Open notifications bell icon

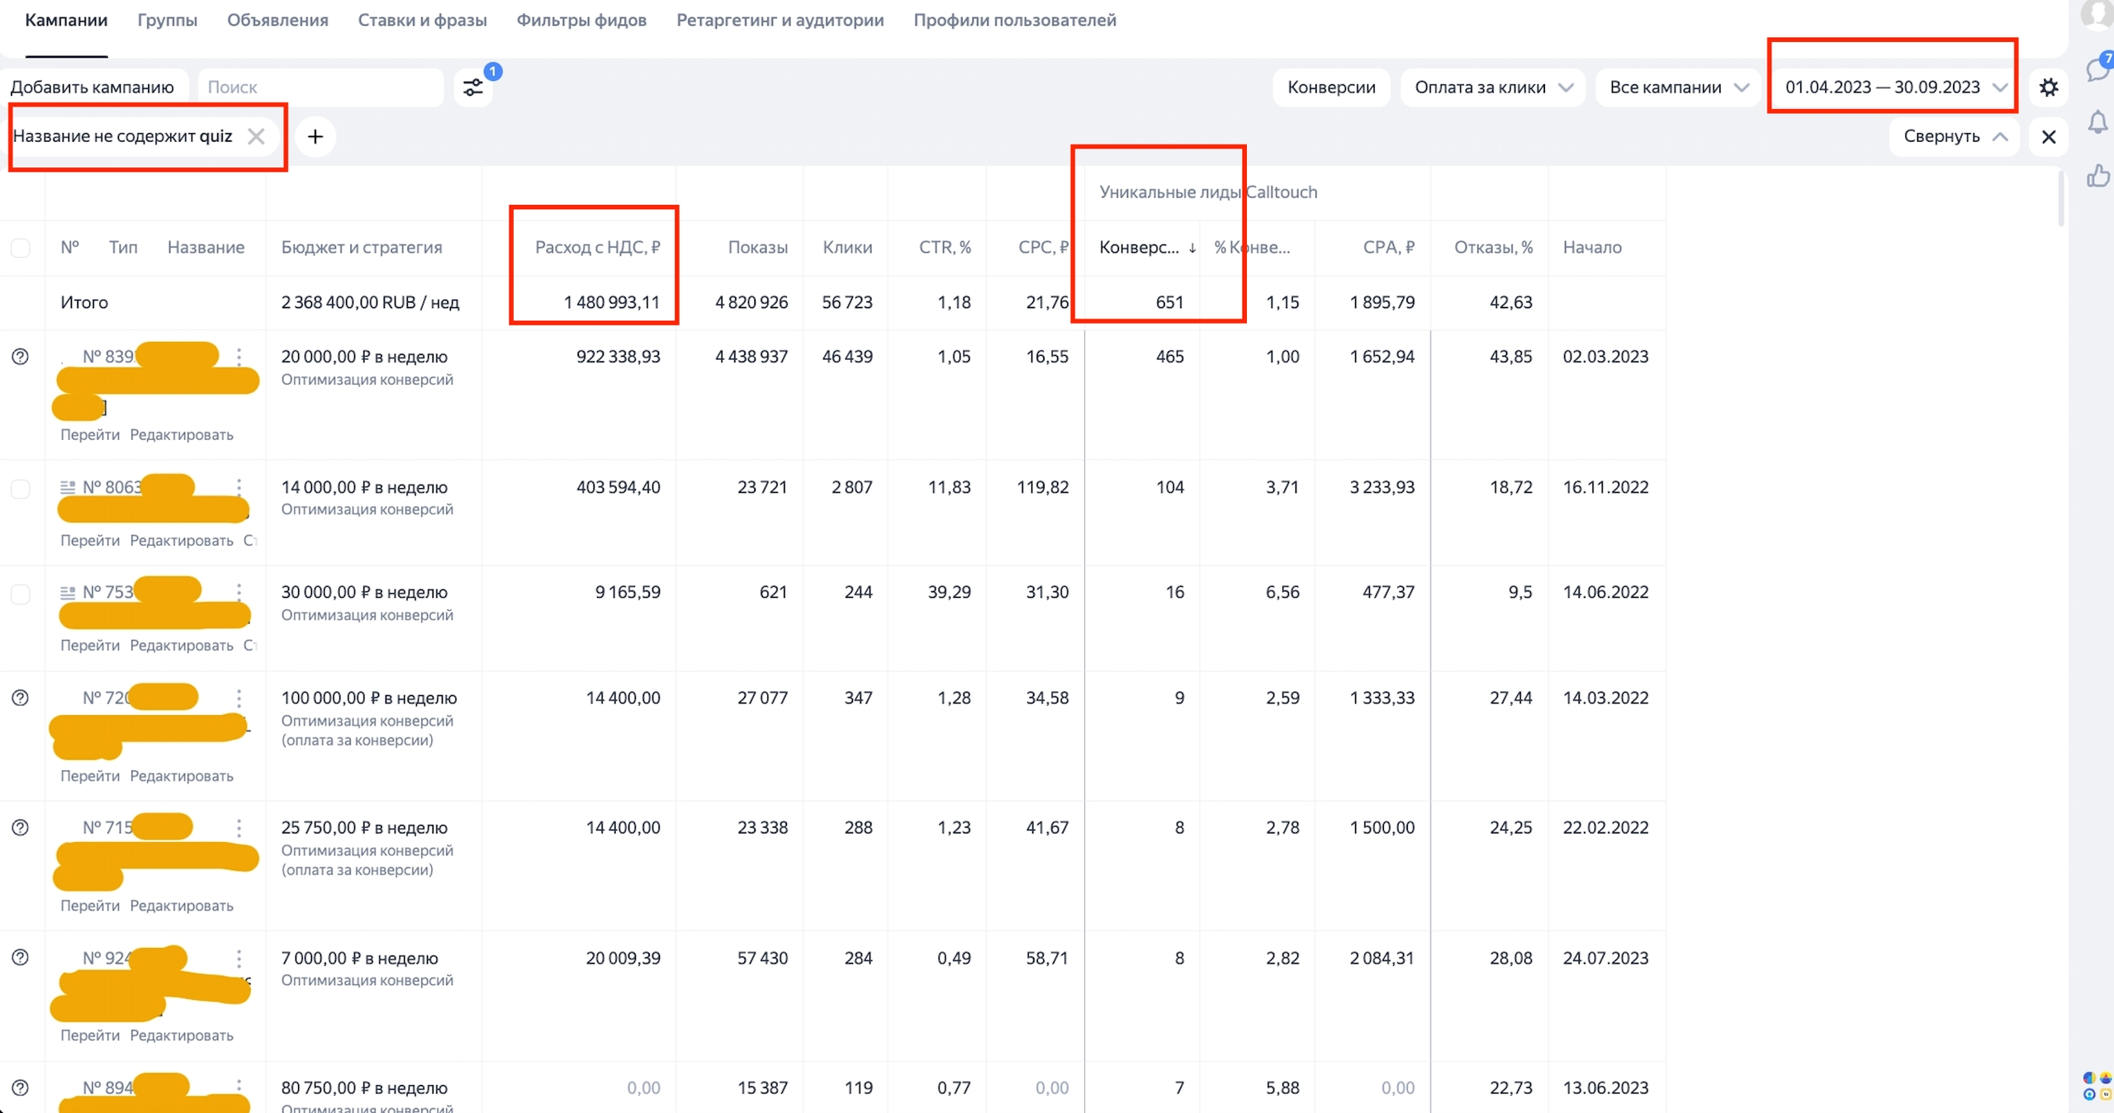coord(2097,123)
